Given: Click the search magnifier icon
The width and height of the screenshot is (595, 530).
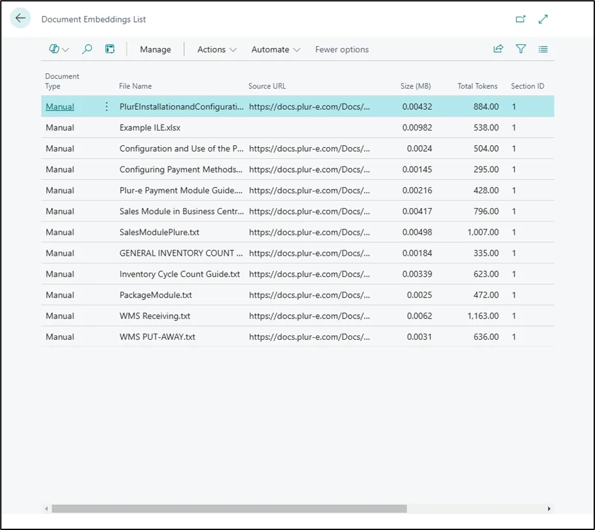Looking at the screenshot, I should [87, 49].
